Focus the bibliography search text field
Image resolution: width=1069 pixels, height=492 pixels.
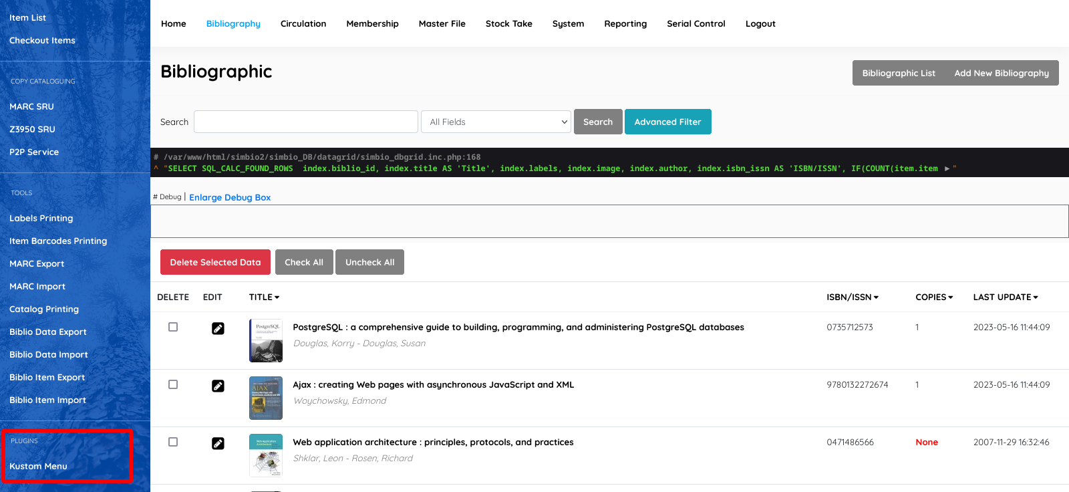click(x=306, y=122)
